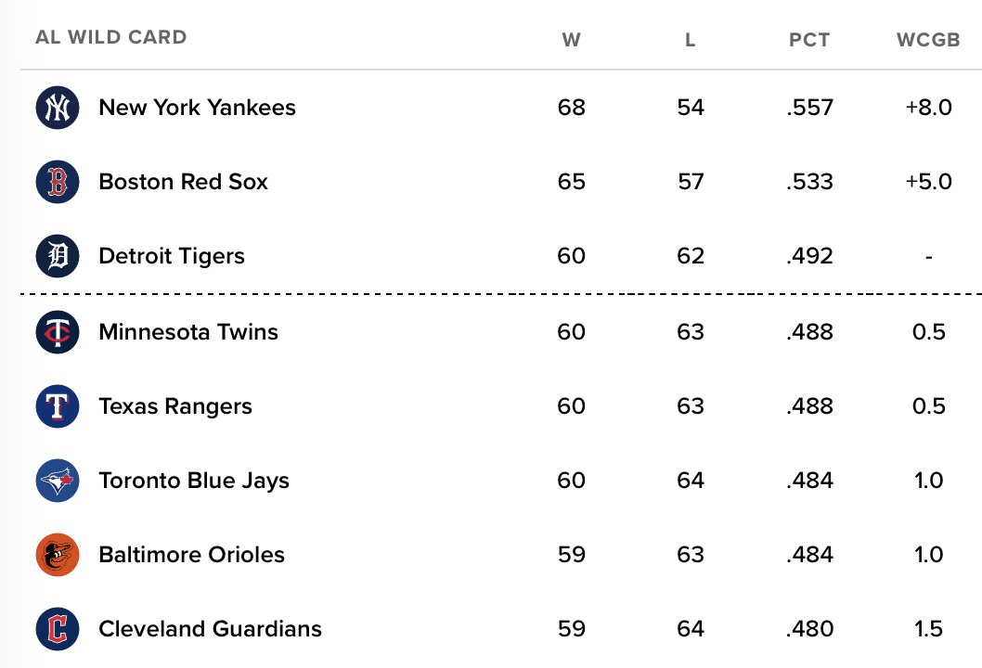Open the Texas Rangers team link
The width and height of the screenshot is (982, 668).
(x=175, y=406)
